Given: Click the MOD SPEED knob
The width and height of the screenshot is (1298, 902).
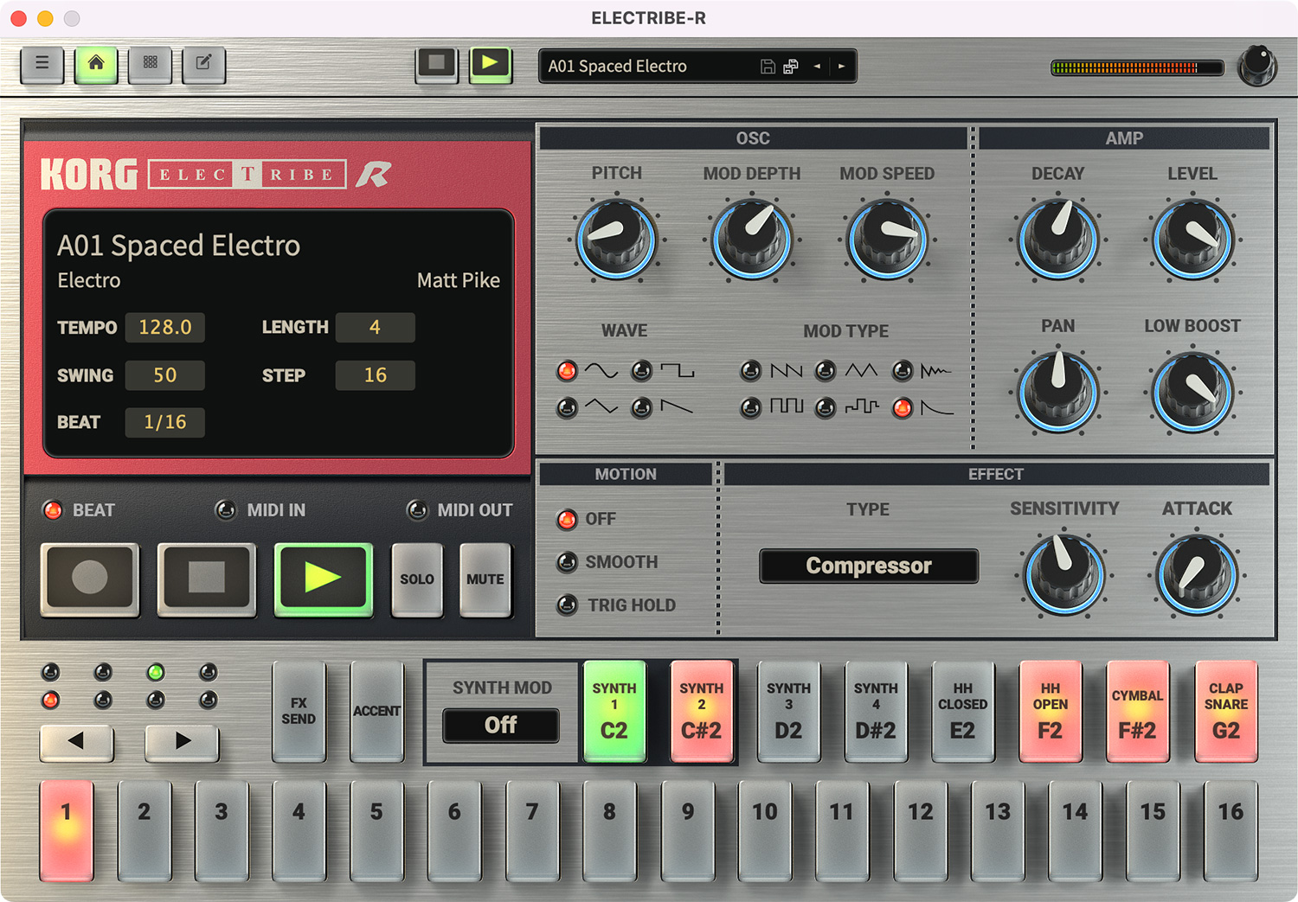Looking at the screenshot, I should coord(887,240).
